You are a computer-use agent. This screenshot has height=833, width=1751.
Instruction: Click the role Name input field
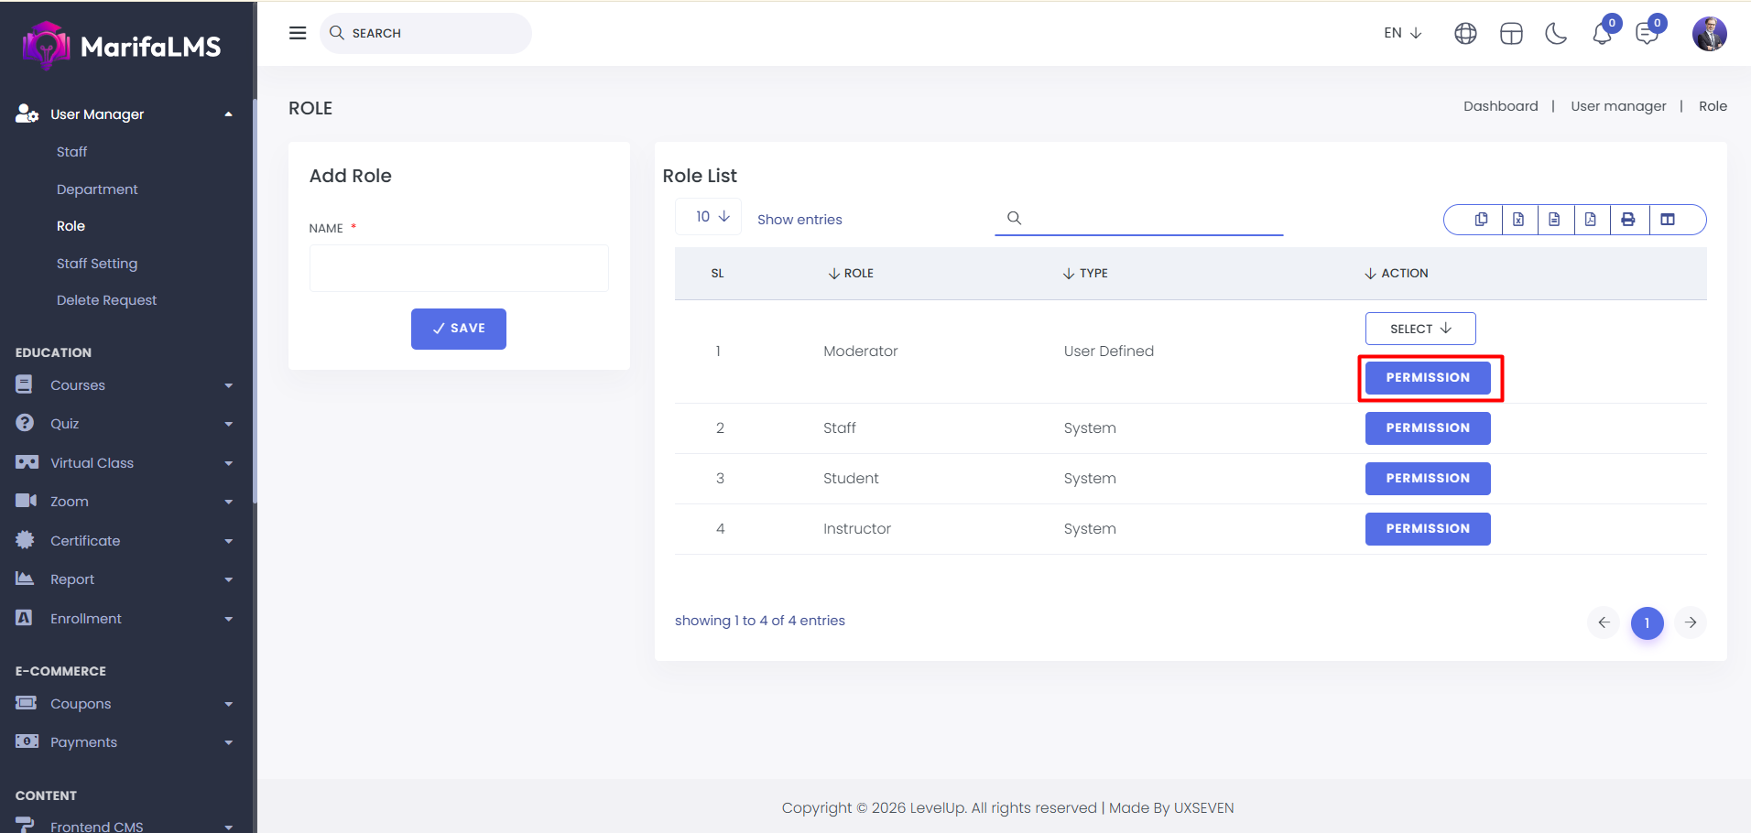pyautogui.click(x=458, y=268)
